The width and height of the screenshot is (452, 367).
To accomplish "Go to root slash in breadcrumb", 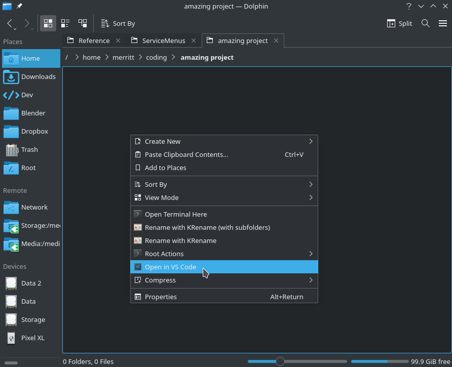I will [x=66, y=57].
